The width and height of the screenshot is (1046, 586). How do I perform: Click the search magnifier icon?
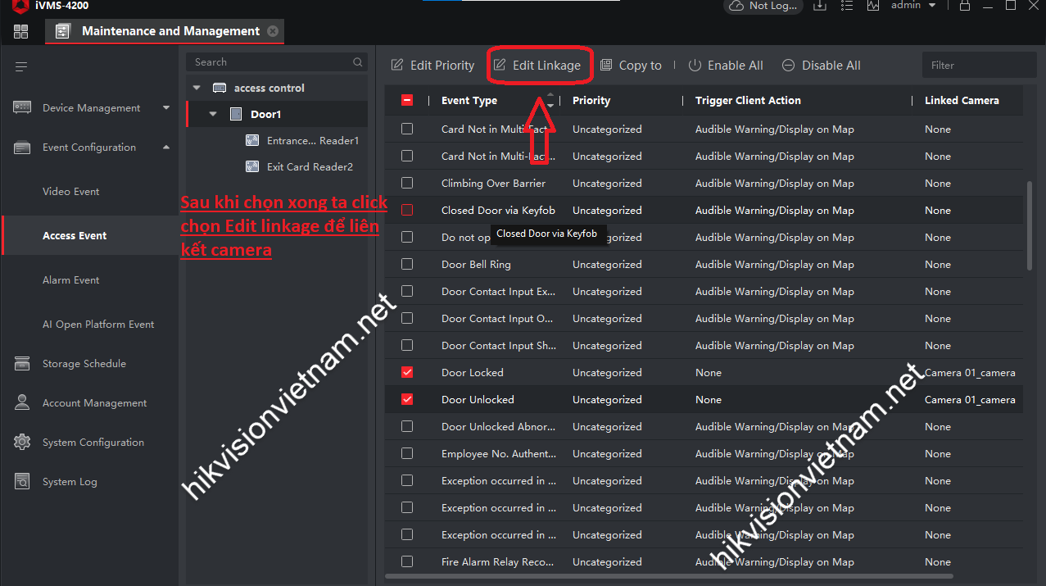pos(358,62)
